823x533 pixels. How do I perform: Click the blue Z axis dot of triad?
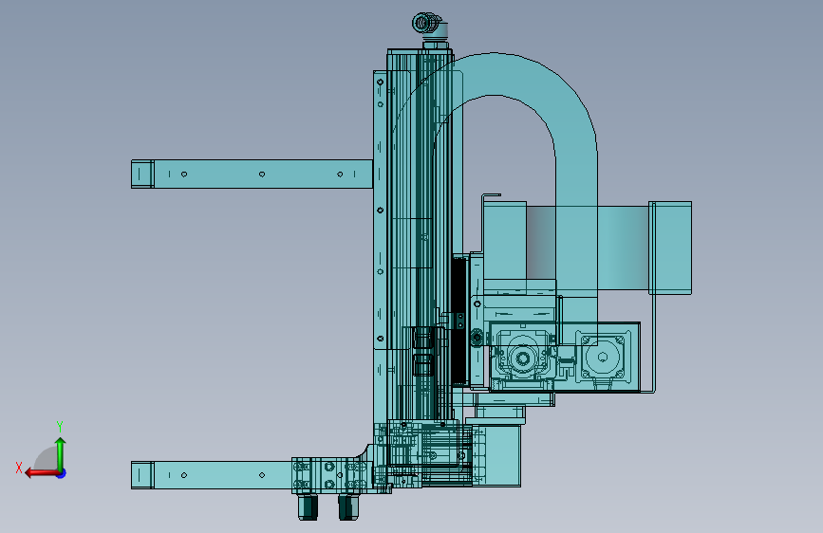point(62,473)
